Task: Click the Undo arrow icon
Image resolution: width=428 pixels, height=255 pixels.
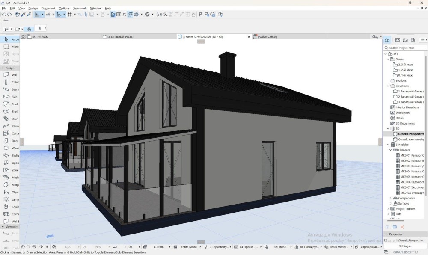Action: [4, 14]
